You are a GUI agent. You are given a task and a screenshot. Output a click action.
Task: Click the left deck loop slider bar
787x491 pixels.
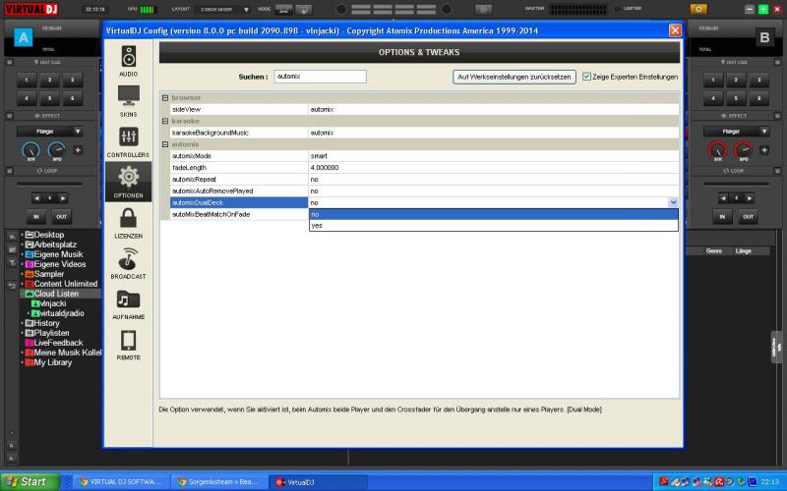[50, 184]
